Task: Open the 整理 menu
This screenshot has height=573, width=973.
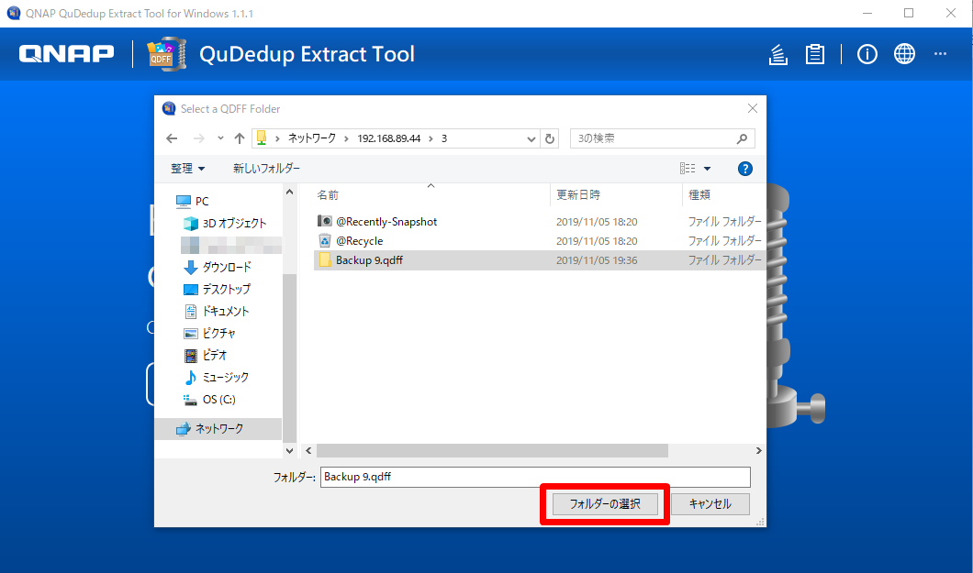Action: pyautogui.click(x=188, y=169)
